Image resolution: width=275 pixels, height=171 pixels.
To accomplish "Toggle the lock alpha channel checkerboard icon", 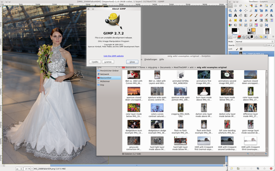I will pyautogui.click(x=241, y=49).
